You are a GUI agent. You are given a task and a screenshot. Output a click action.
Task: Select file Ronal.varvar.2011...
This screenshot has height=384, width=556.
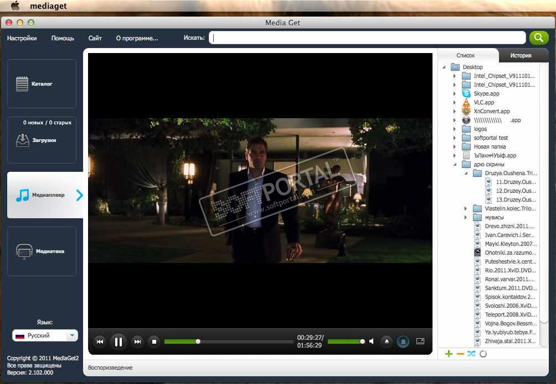(x=509, y=279)
